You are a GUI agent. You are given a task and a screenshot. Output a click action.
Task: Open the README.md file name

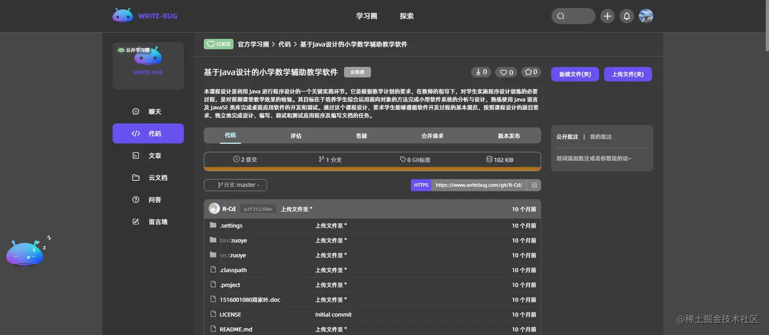click(x=236, y=329)
